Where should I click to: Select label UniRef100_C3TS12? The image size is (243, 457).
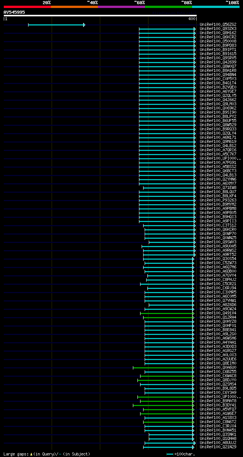tap(218, 225)
